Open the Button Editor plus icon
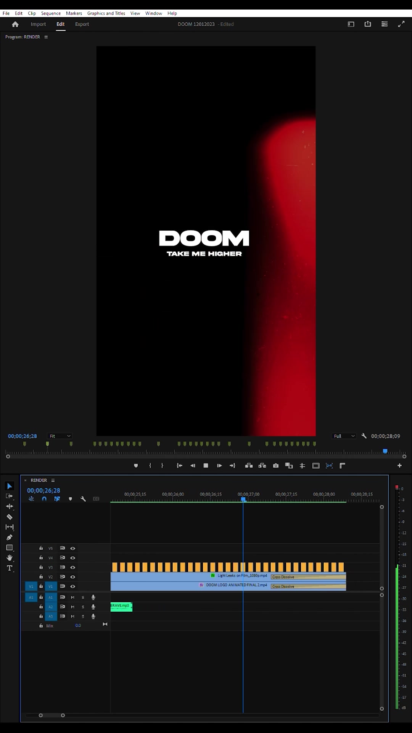412x733 pixels. (399, 466)
